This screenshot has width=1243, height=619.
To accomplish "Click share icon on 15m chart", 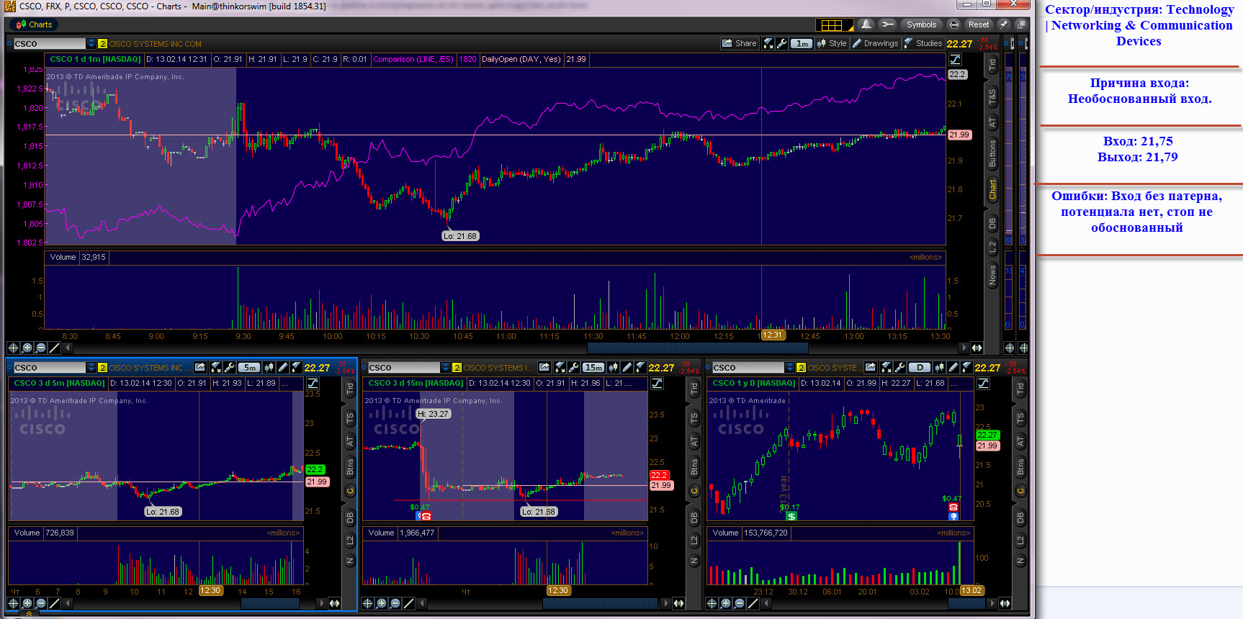I will click(x=544, y=367).
